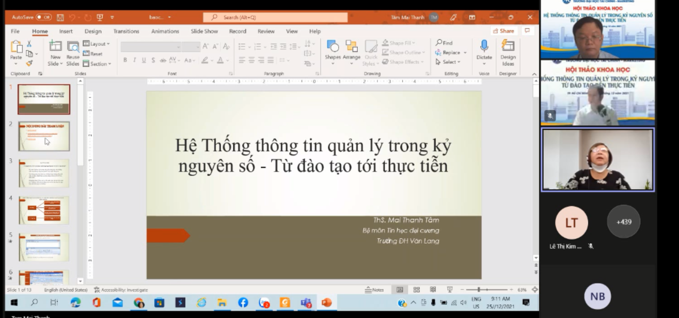
Task: Click the Find button
Action: click(x=445, y=43)
